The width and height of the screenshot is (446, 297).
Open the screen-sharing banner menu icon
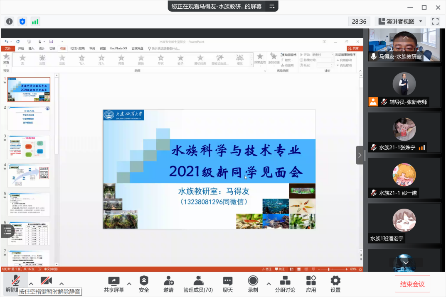pos(272,6)
